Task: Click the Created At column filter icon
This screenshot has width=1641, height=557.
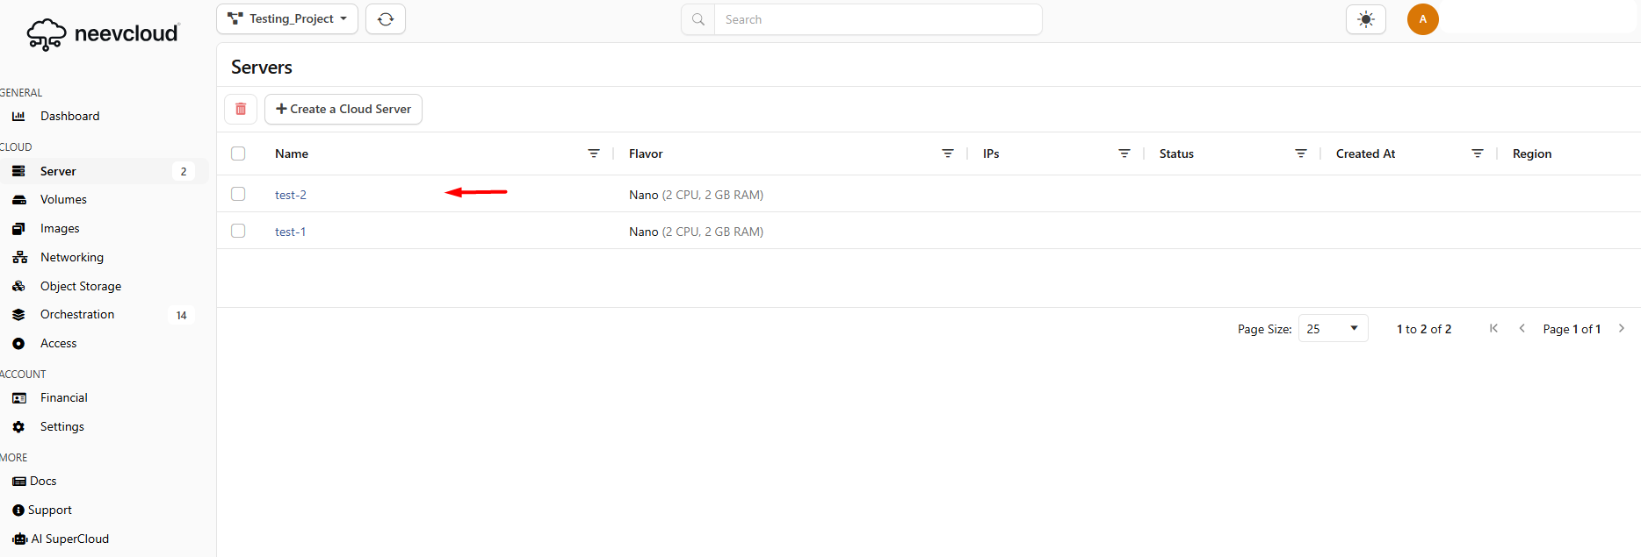Action: point(1478,154)
